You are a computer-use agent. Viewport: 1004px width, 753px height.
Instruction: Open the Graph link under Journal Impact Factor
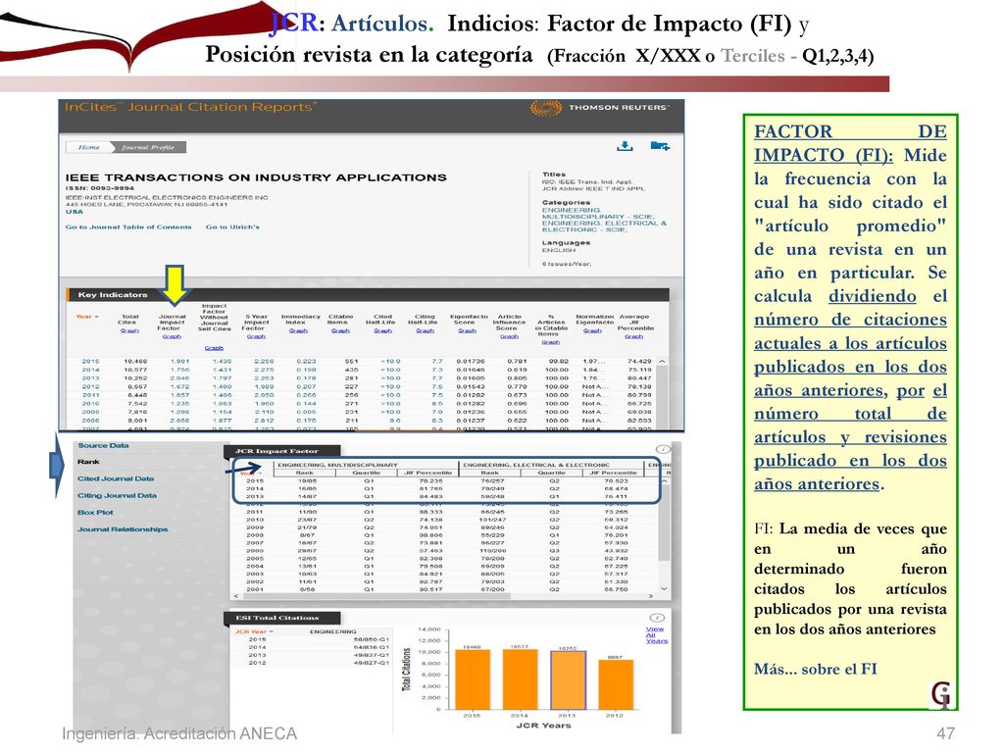tap(172, 336)
